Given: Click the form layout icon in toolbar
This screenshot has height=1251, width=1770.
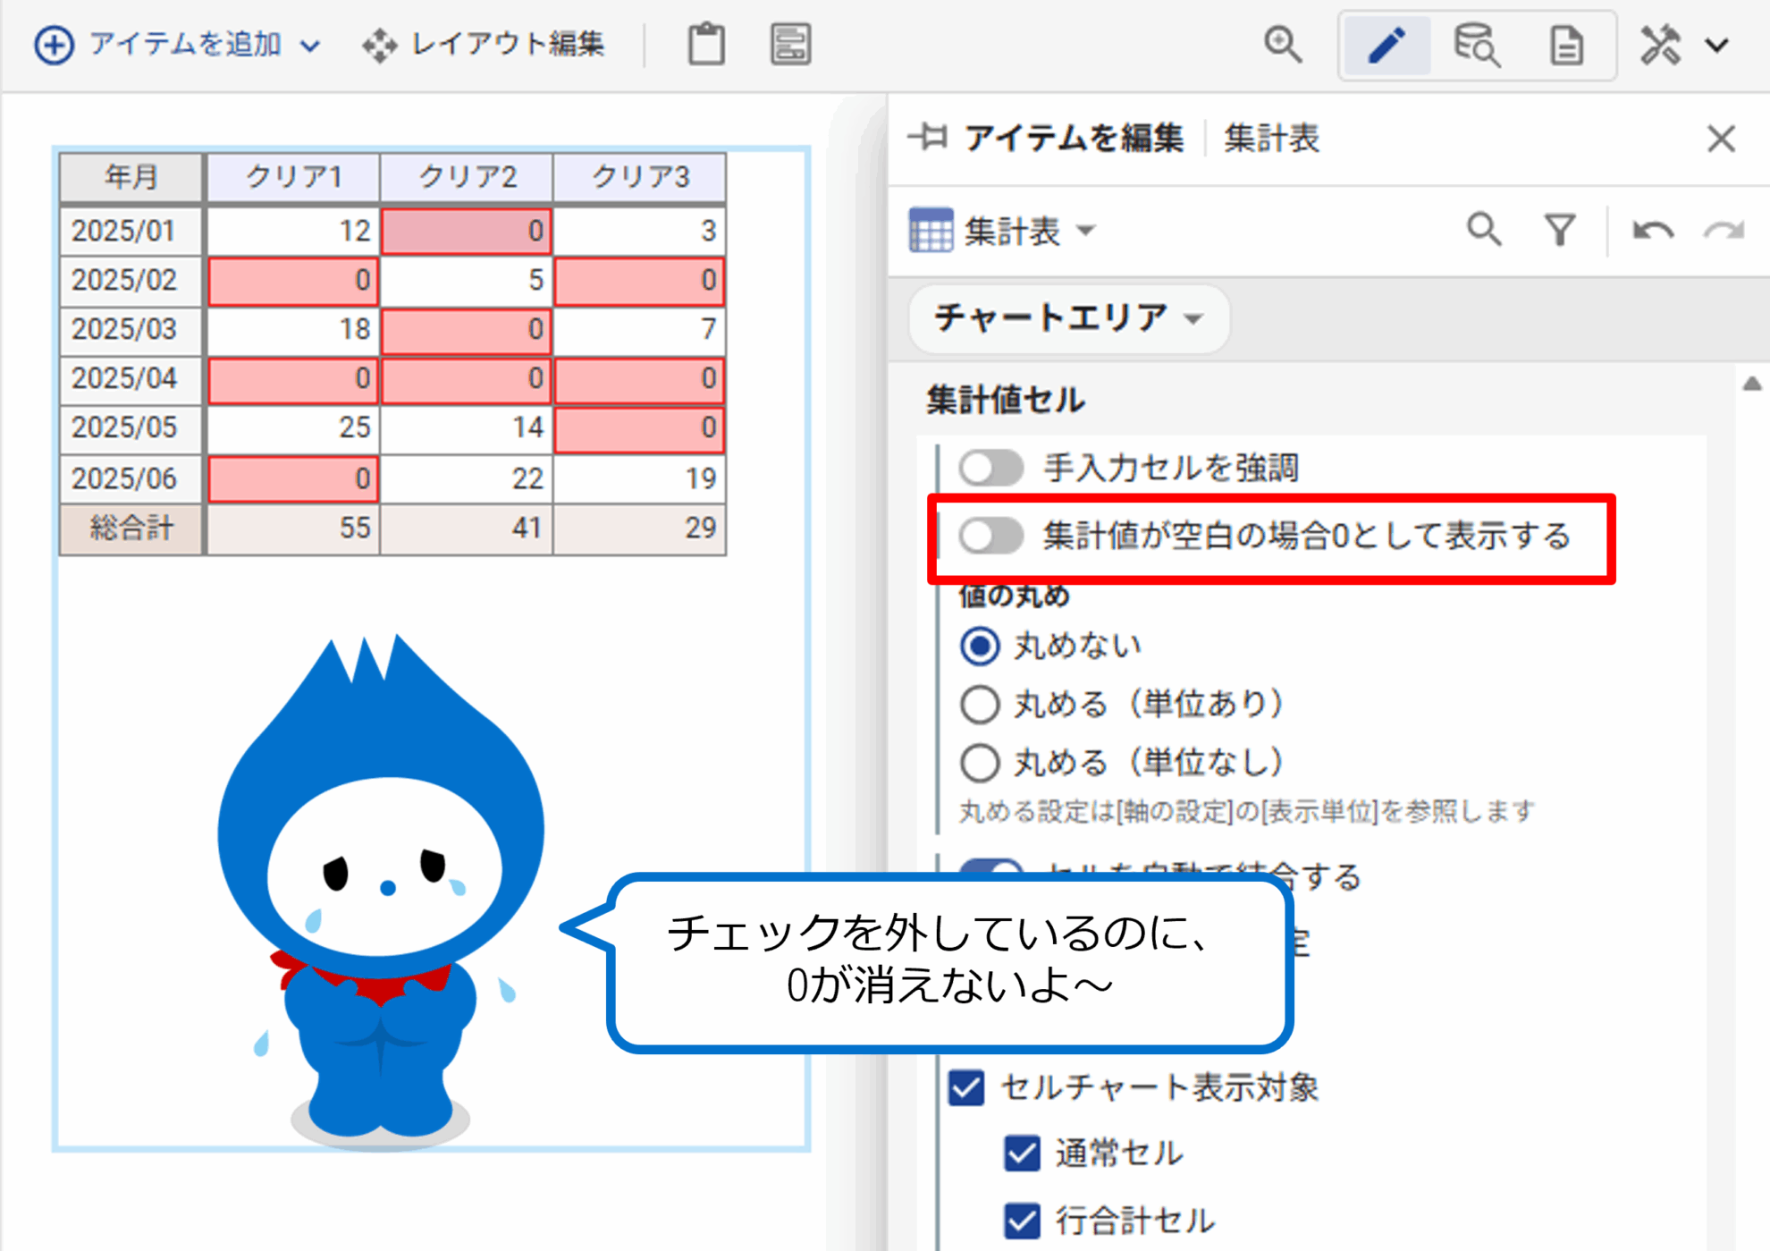Looking at the screenshot, I should [790, 44].
